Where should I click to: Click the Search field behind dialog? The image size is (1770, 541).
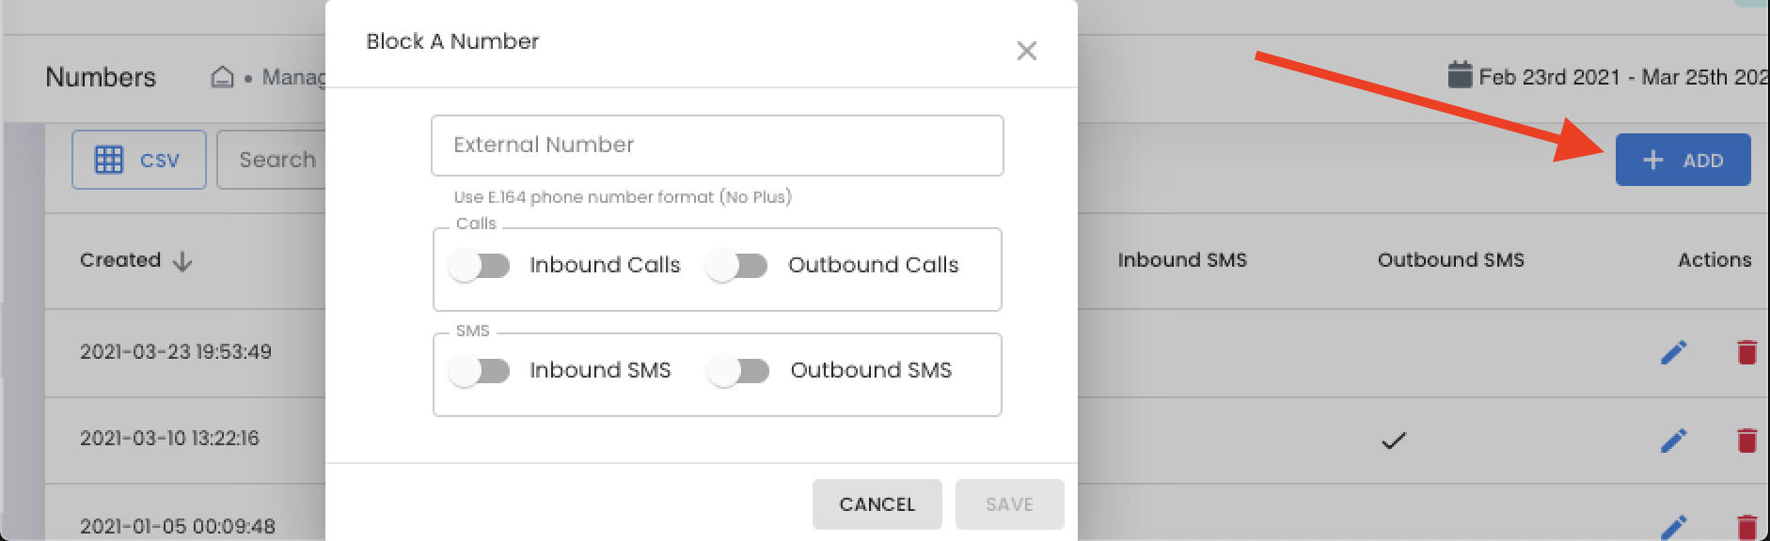(272, 160)
